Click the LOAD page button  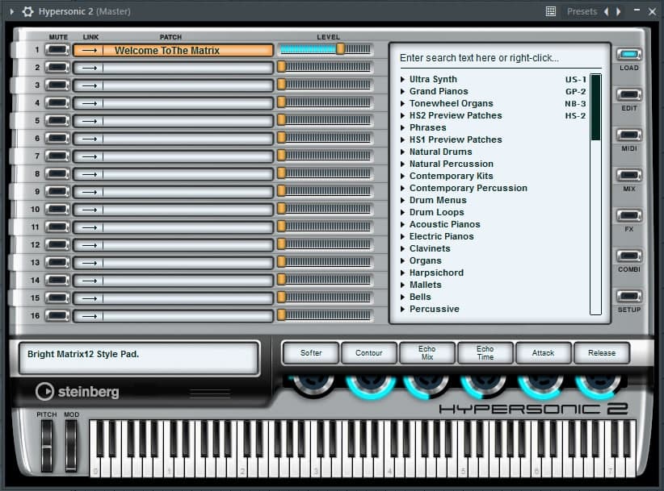click(628, 55)
